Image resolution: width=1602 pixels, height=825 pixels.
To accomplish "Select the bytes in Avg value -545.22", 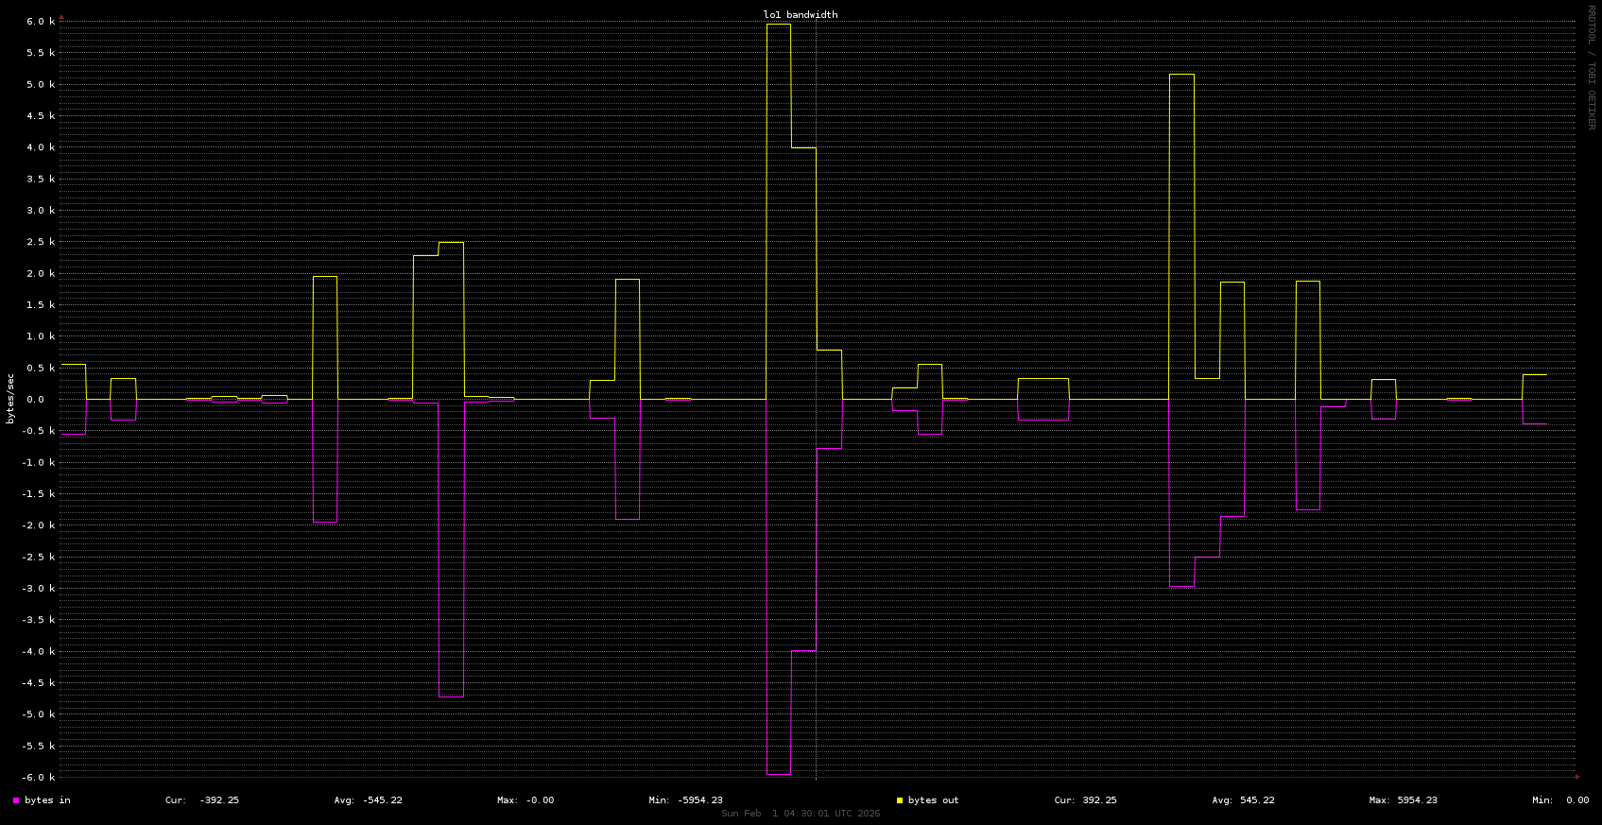I will (382, 800).
